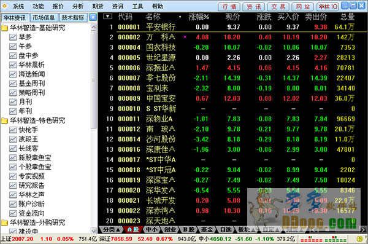Image resolution: width=368 pixels, height=244 pixels.
Task: Open the 盘中参 report icon
Action: [13, 55]
